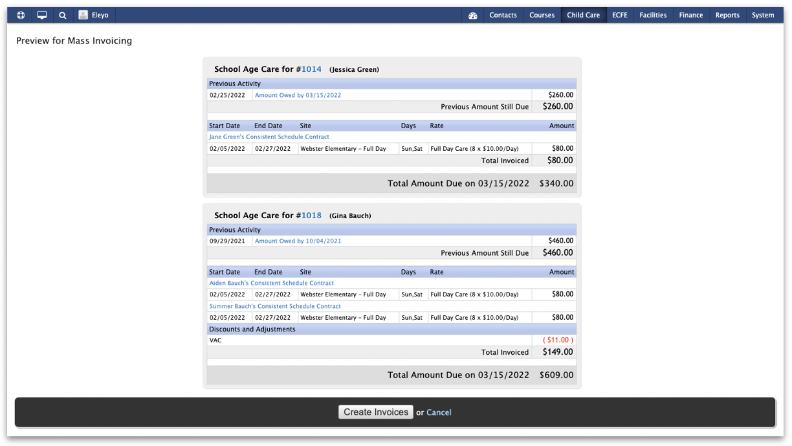Open the Contacts menu
Screen dimensions: 792x446
(x=503, y=15)
